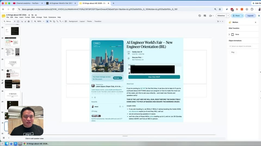Screen dimensions: 261x146
Task: Open the Arrange menu
Action: point(39,17)
